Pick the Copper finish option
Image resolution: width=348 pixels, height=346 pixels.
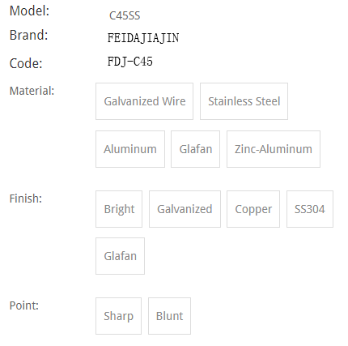click(253, 209)
